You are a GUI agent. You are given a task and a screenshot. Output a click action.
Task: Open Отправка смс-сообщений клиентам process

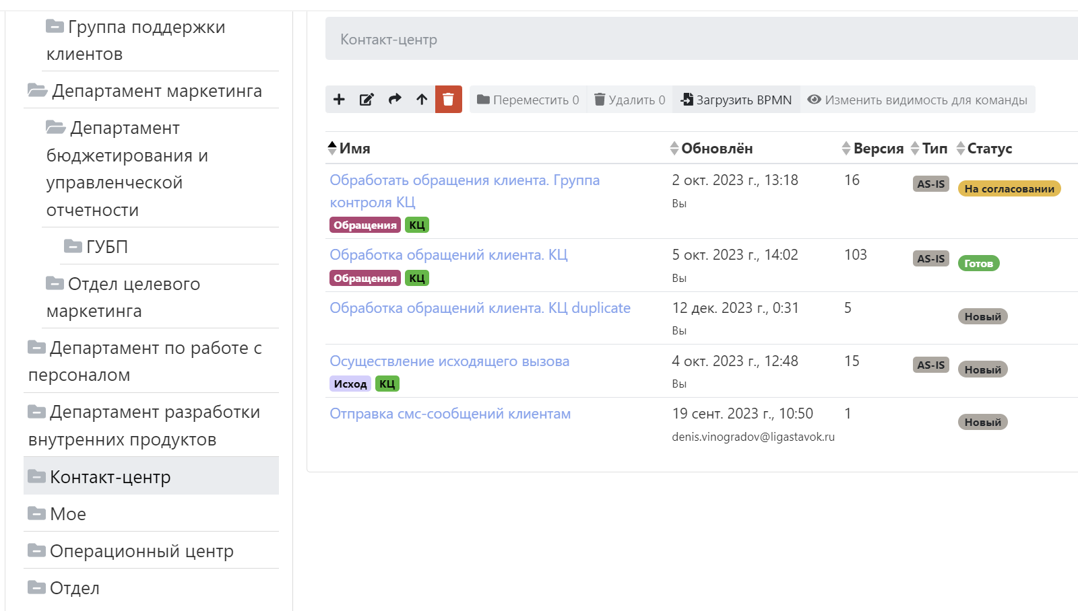pyautogui.click(x=450, y=413)
